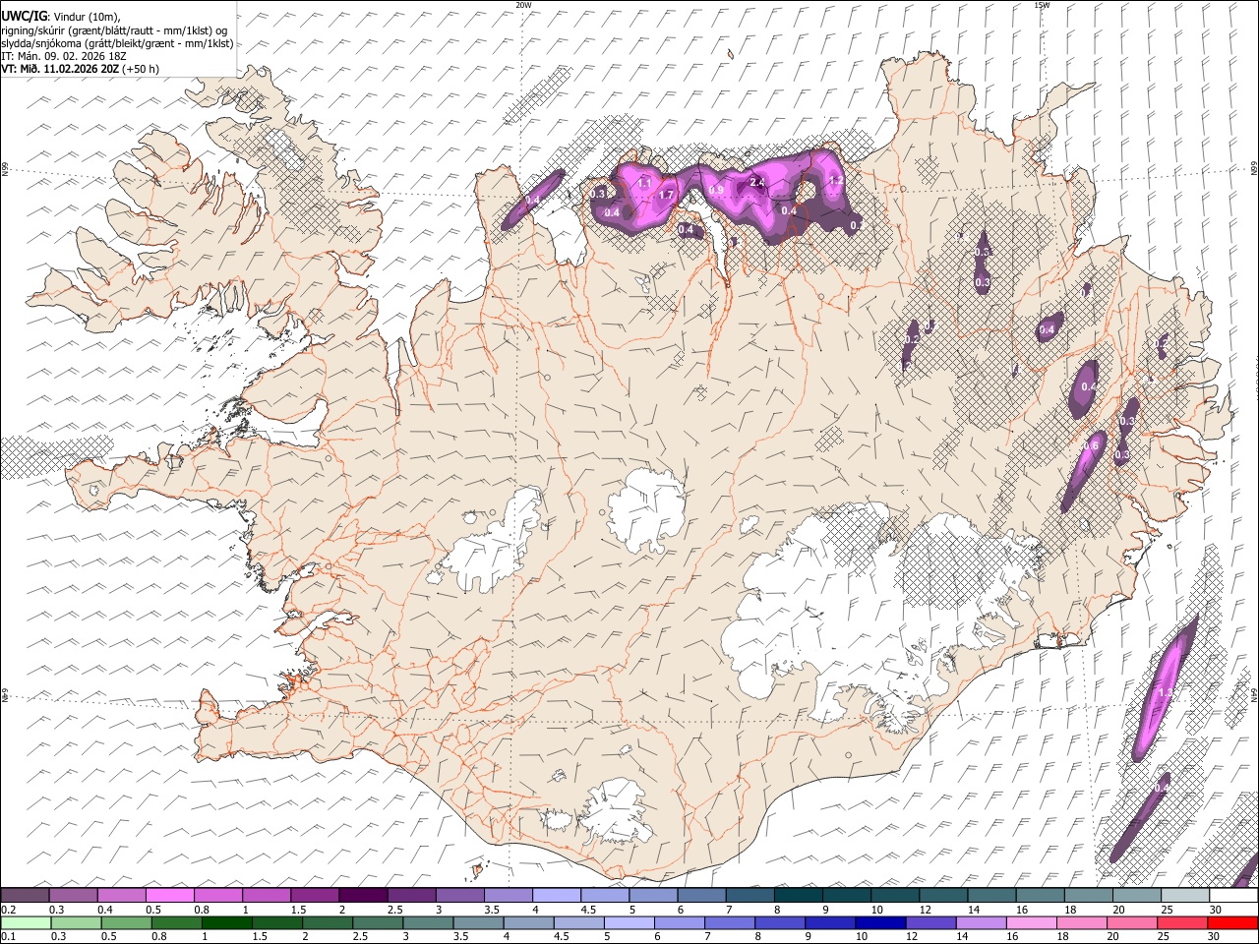Select the 18 pink swatch in the lower rain scale
Screen dimensions: 1259x944
pyautogui.click(x=1081, y=922)
